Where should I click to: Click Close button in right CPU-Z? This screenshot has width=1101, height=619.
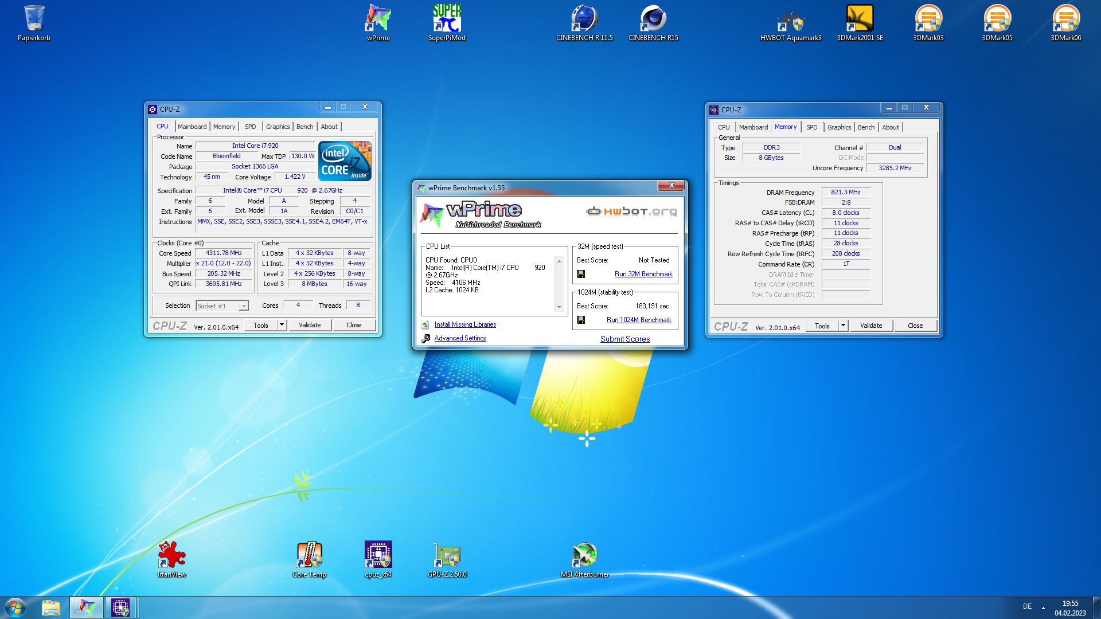click(915, 326)
